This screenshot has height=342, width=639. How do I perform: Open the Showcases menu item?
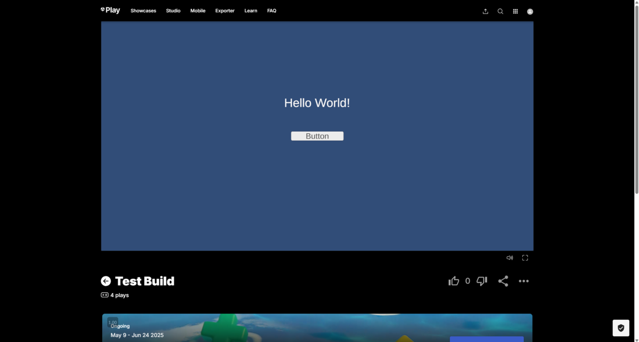click(x=143, y=11)
